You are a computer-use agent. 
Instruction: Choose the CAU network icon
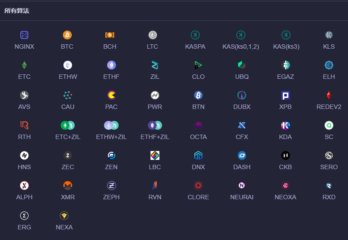[x=68, y=95]
